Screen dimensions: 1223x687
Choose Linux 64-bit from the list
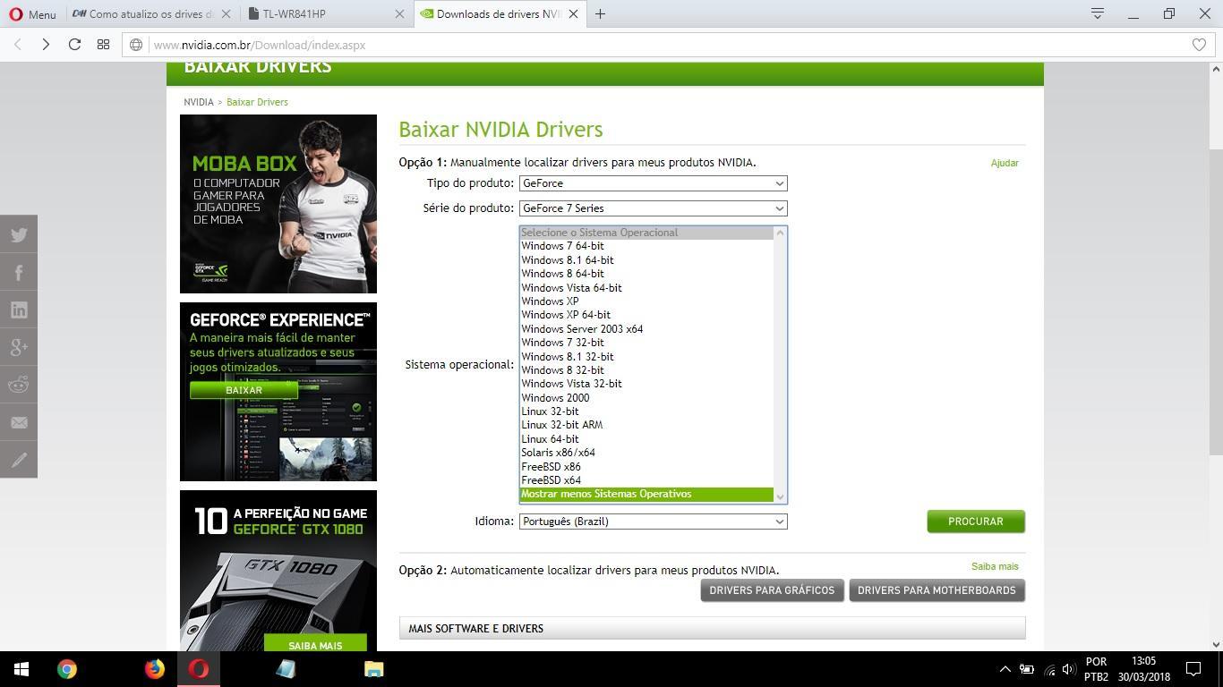click(x=646, y=439)
